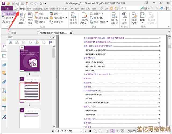Select page 1 thumbnail
Screen dimensions: 172x134
click(x=29, y=58)
